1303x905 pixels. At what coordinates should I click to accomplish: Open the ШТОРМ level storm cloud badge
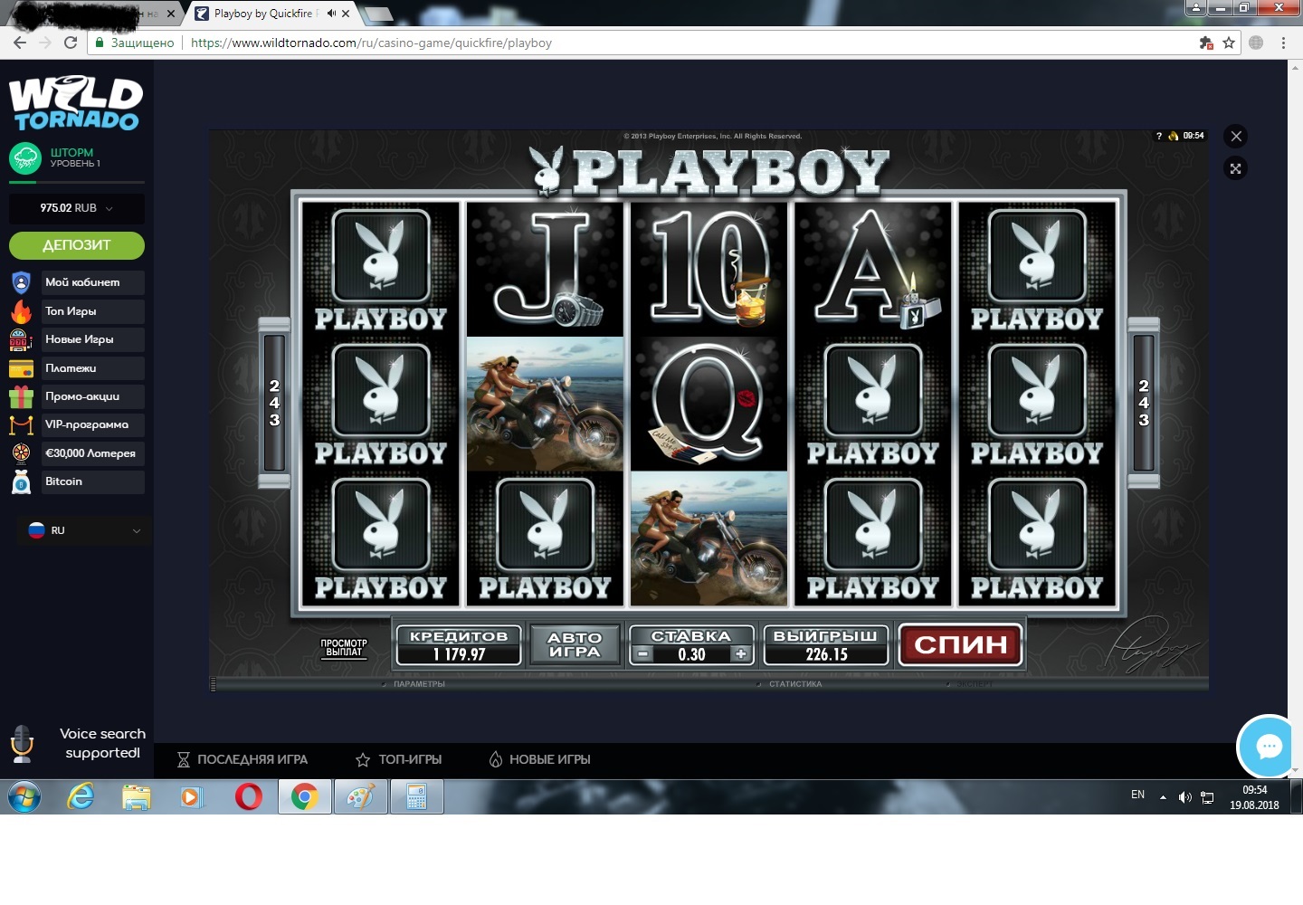[x=25, y=158]
